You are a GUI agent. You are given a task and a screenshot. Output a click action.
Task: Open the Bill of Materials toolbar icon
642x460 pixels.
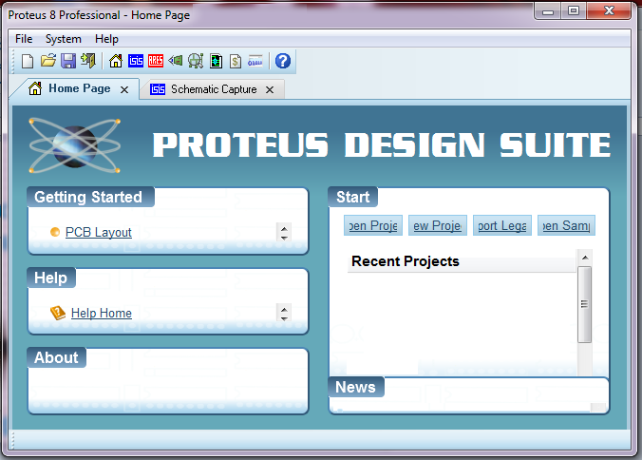tap(236, 61)
